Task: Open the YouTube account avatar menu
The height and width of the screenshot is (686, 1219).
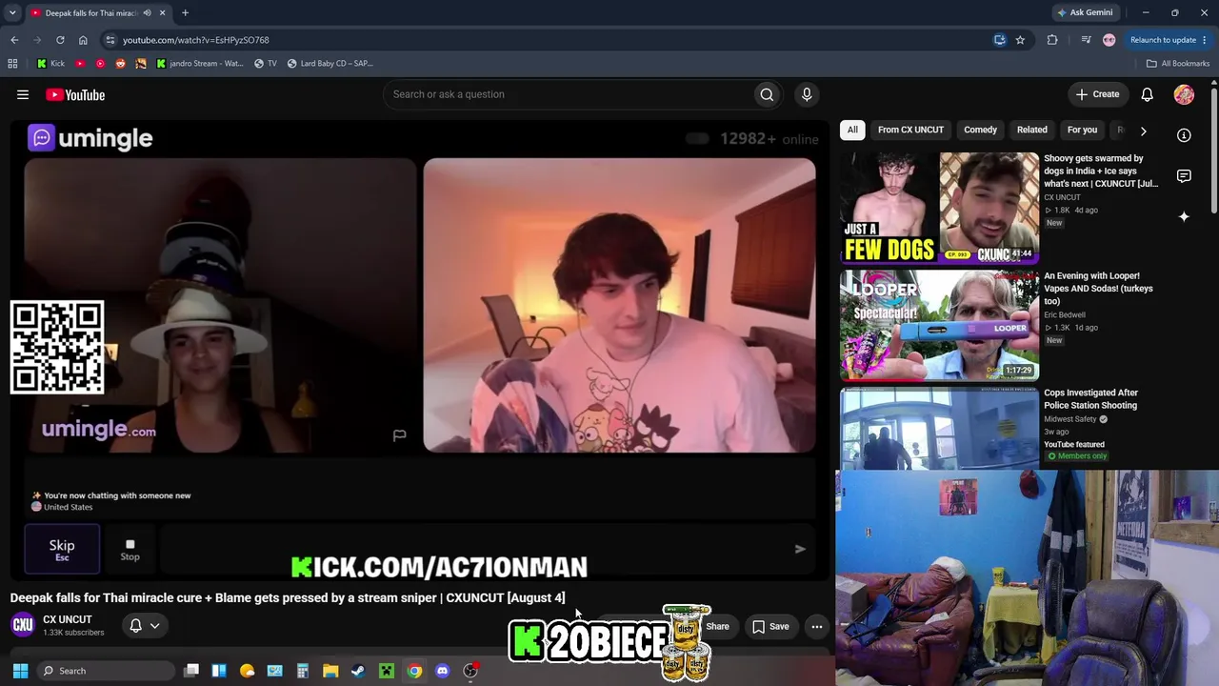Action: (x=1184, y=94)
